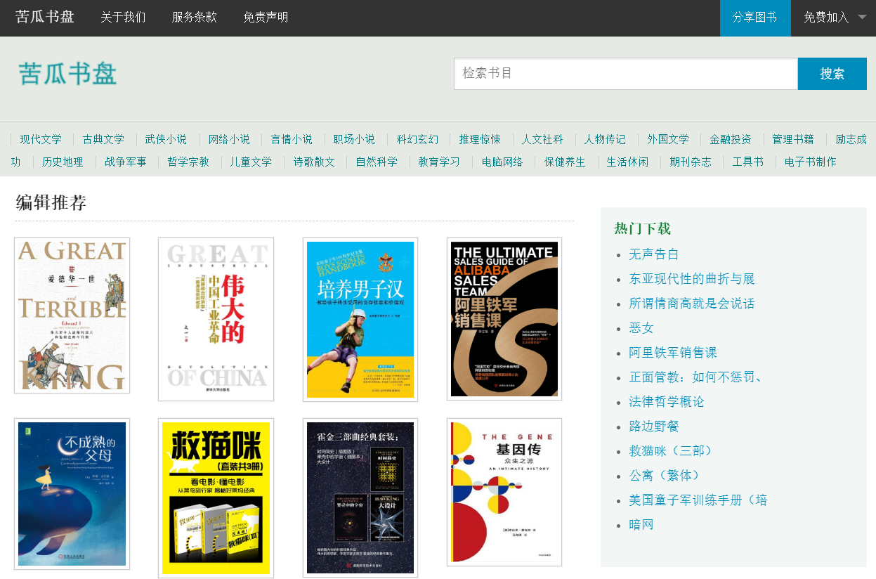This screenshot has height=579, width=876.
Task: Browse the 人物传记 category
Action: click(605, 139)
